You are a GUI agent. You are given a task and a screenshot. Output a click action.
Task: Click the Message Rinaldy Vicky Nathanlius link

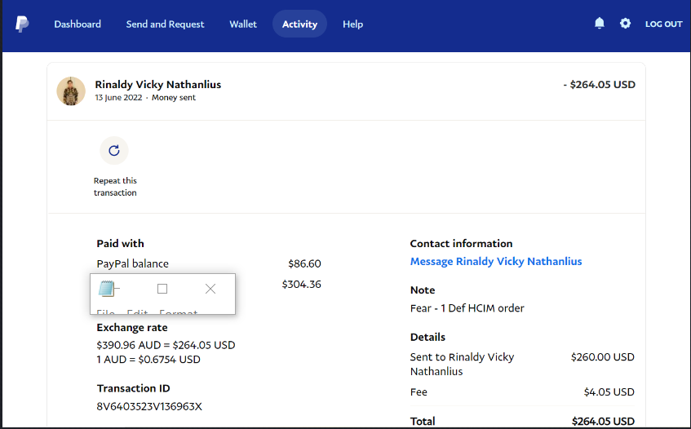(x=496, y=262)
